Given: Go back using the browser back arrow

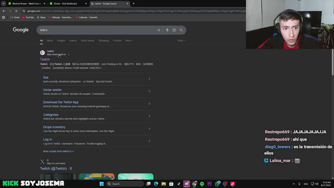Looking at the screenshot, I should (4, 11).
